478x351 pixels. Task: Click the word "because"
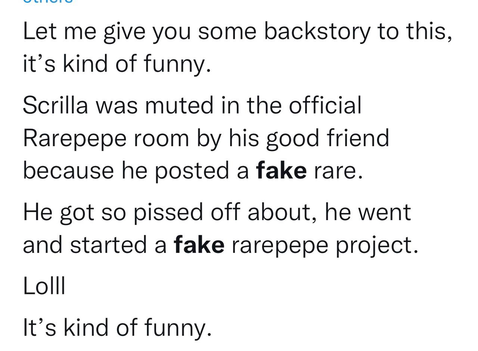tap(68, 170)
